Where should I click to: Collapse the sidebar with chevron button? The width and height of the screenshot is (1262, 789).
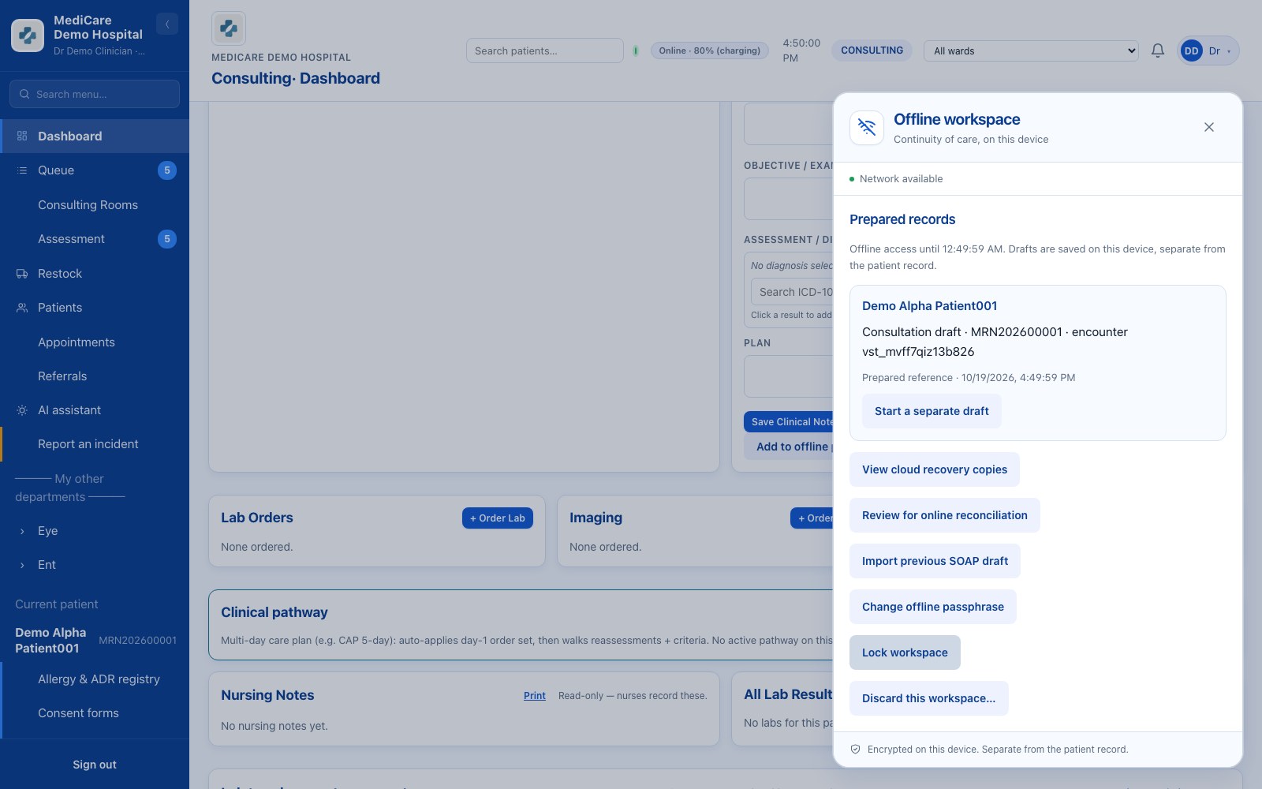coord(167,24)
